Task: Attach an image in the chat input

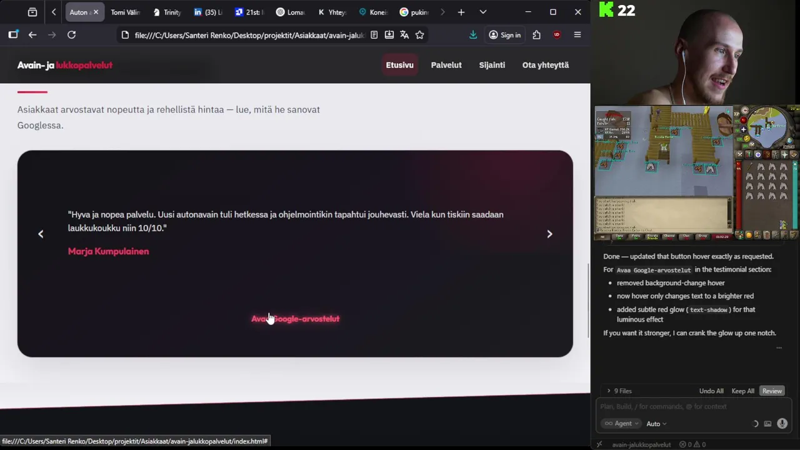Action: tap(767, 424)
